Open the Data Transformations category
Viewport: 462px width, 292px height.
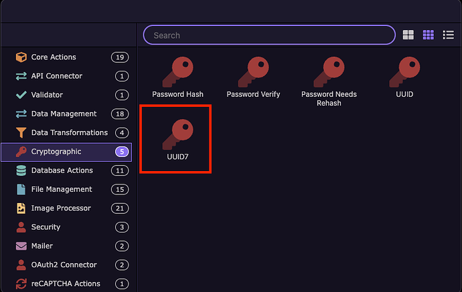[x=69, y=132]
